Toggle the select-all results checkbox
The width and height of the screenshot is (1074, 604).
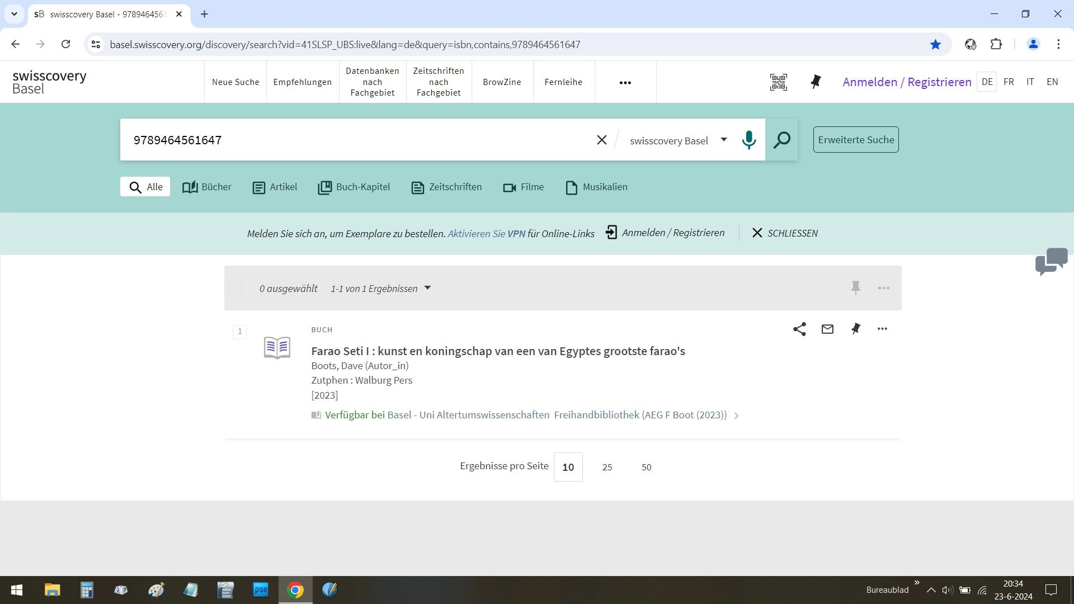coord(235,288)
